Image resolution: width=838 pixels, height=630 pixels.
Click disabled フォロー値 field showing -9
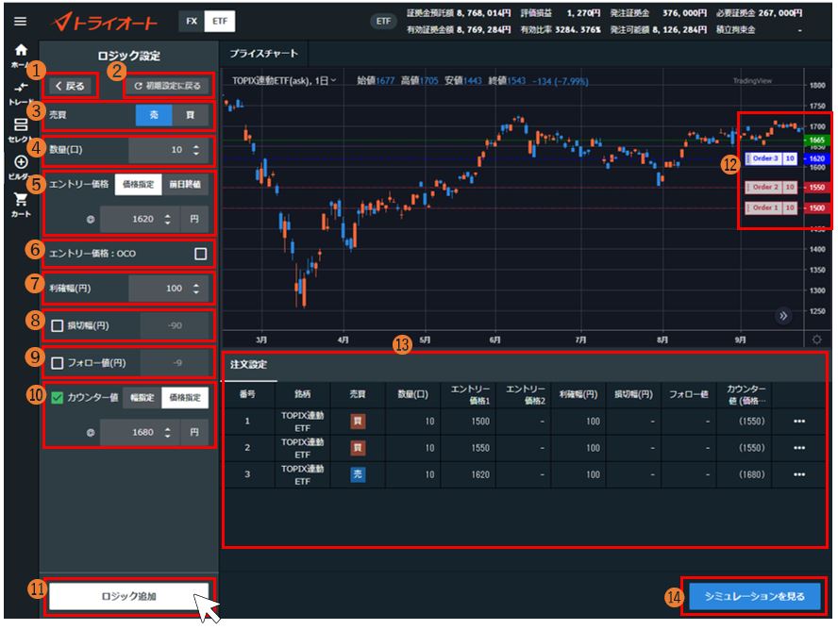pos(175,363)
